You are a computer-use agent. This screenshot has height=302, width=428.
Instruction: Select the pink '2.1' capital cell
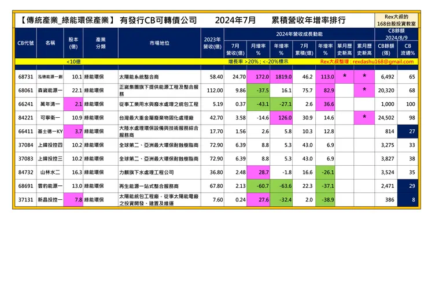(73, 104)
